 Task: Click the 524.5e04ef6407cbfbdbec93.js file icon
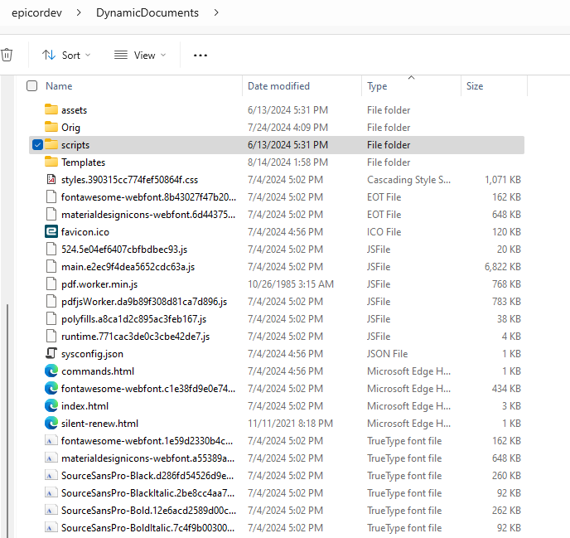[x=51, y=249]
